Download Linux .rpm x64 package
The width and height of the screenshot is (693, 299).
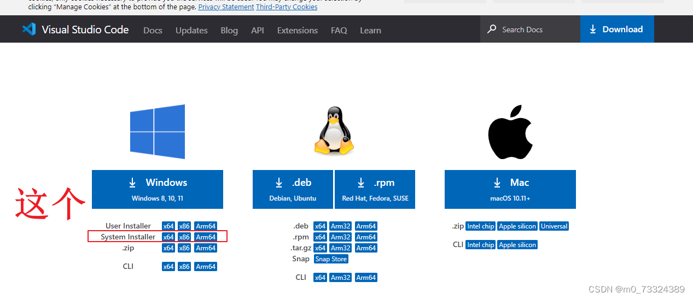pyautogui.click(x=320, y=237)
